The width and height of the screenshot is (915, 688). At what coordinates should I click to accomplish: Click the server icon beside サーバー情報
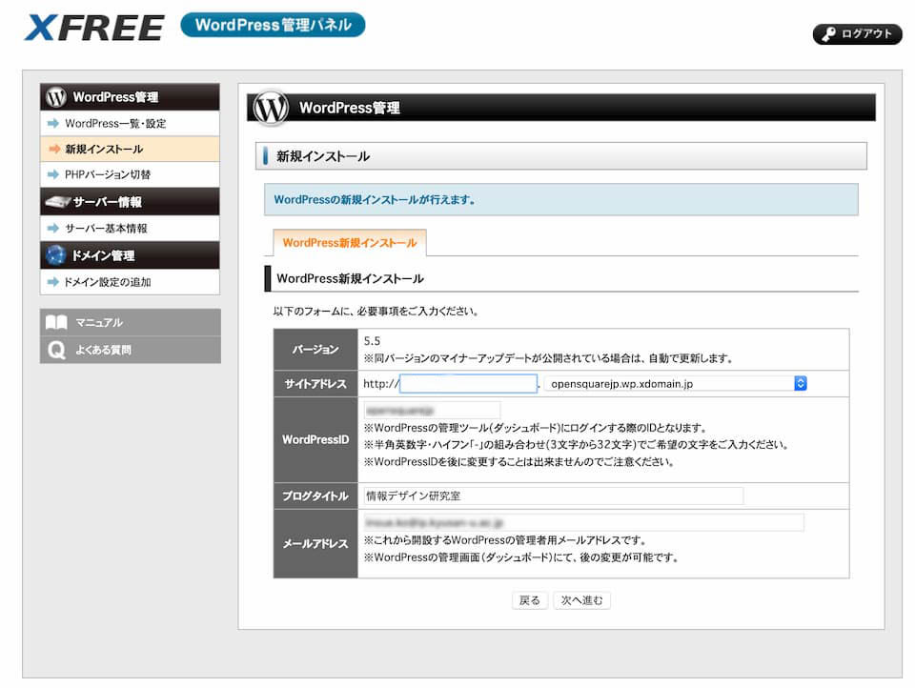tap(57, 202)
